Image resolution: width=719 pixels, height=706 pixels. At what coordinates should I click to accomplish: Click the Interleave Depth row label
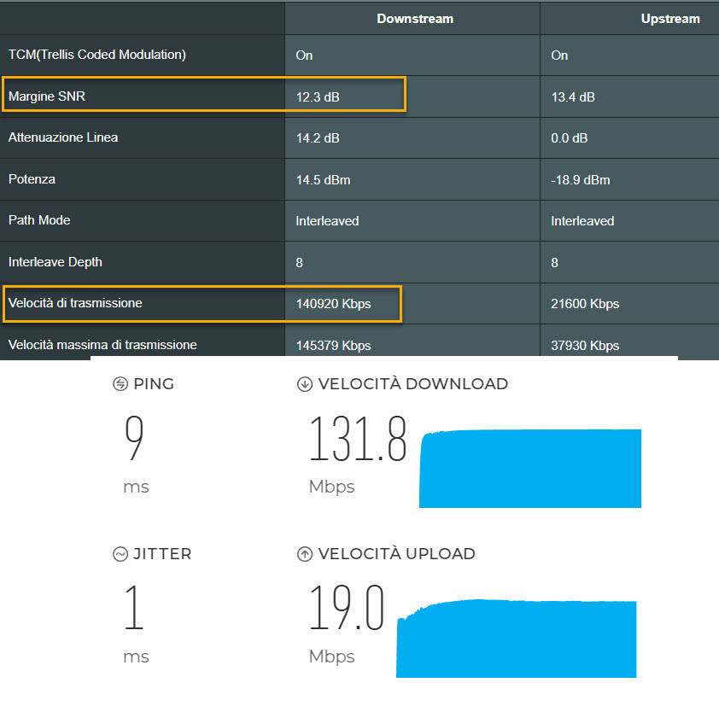point(55,262)
